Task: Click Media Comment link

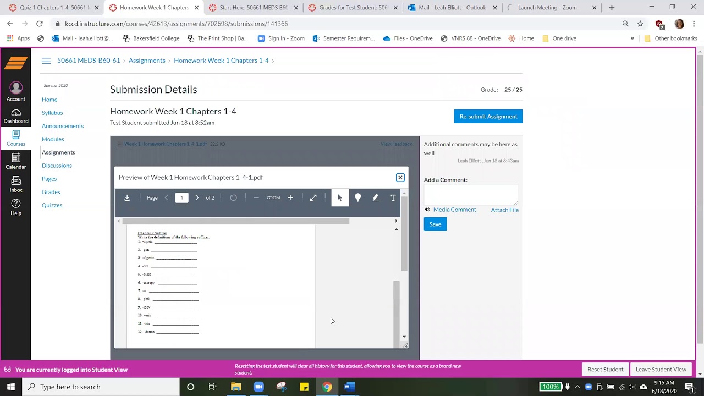Action: point(454,210)
